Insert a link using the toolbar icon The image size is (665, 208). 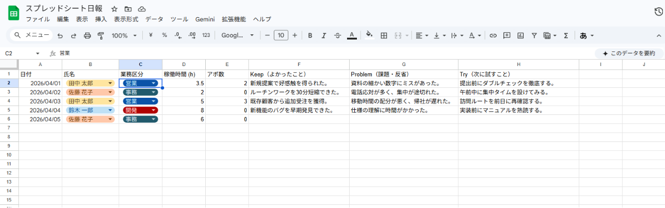[493, 35]
